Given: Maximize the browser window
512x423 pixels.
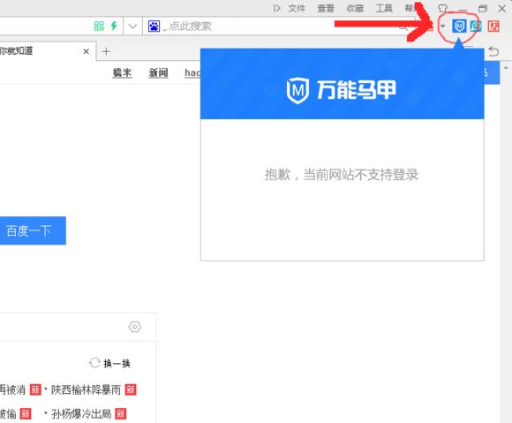Looking at the screenshot, I should [x=483, y=8].
